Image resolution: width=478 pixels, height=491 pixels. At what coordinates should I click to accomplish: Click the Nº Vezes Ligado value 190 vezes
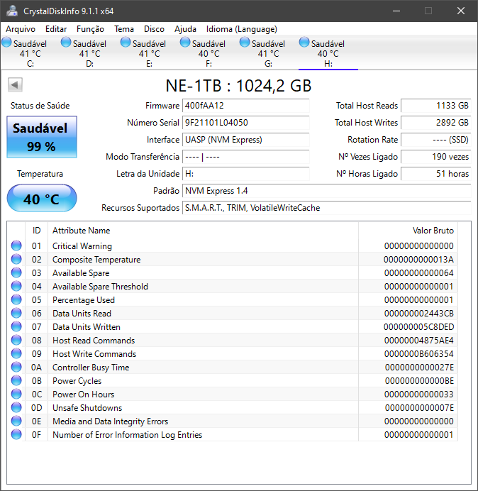[x=435, y=157]
